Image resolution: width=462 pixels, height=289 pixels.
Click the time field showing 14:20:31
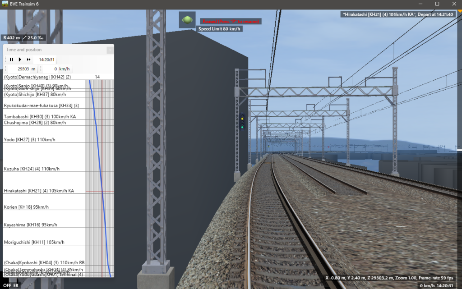[46, 60]
